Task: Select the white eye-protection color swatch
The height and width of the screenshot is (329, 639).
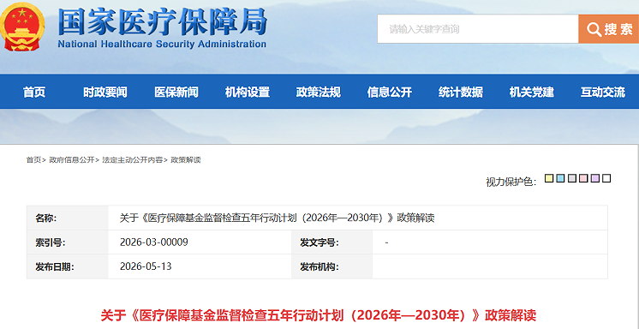Action: click(606, 178)
